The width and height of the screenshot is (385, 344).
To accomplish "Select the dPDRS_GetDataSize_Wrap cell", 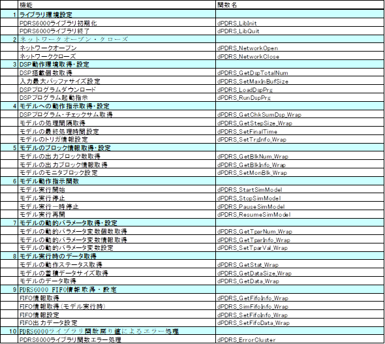I will (300, 273).
